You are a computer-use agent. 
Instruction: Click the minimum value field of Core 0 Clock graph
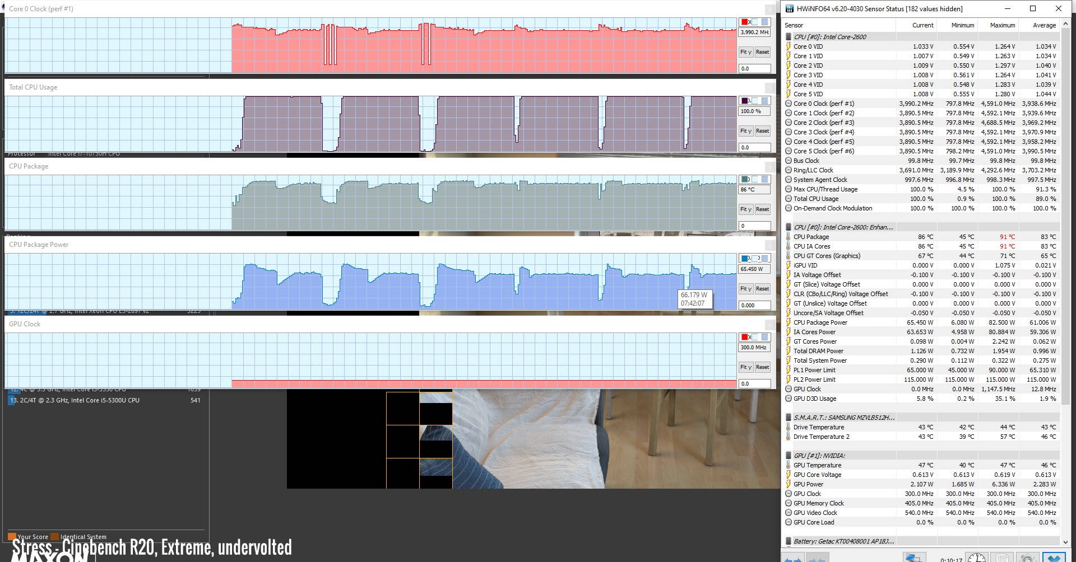tap(754, 69)
